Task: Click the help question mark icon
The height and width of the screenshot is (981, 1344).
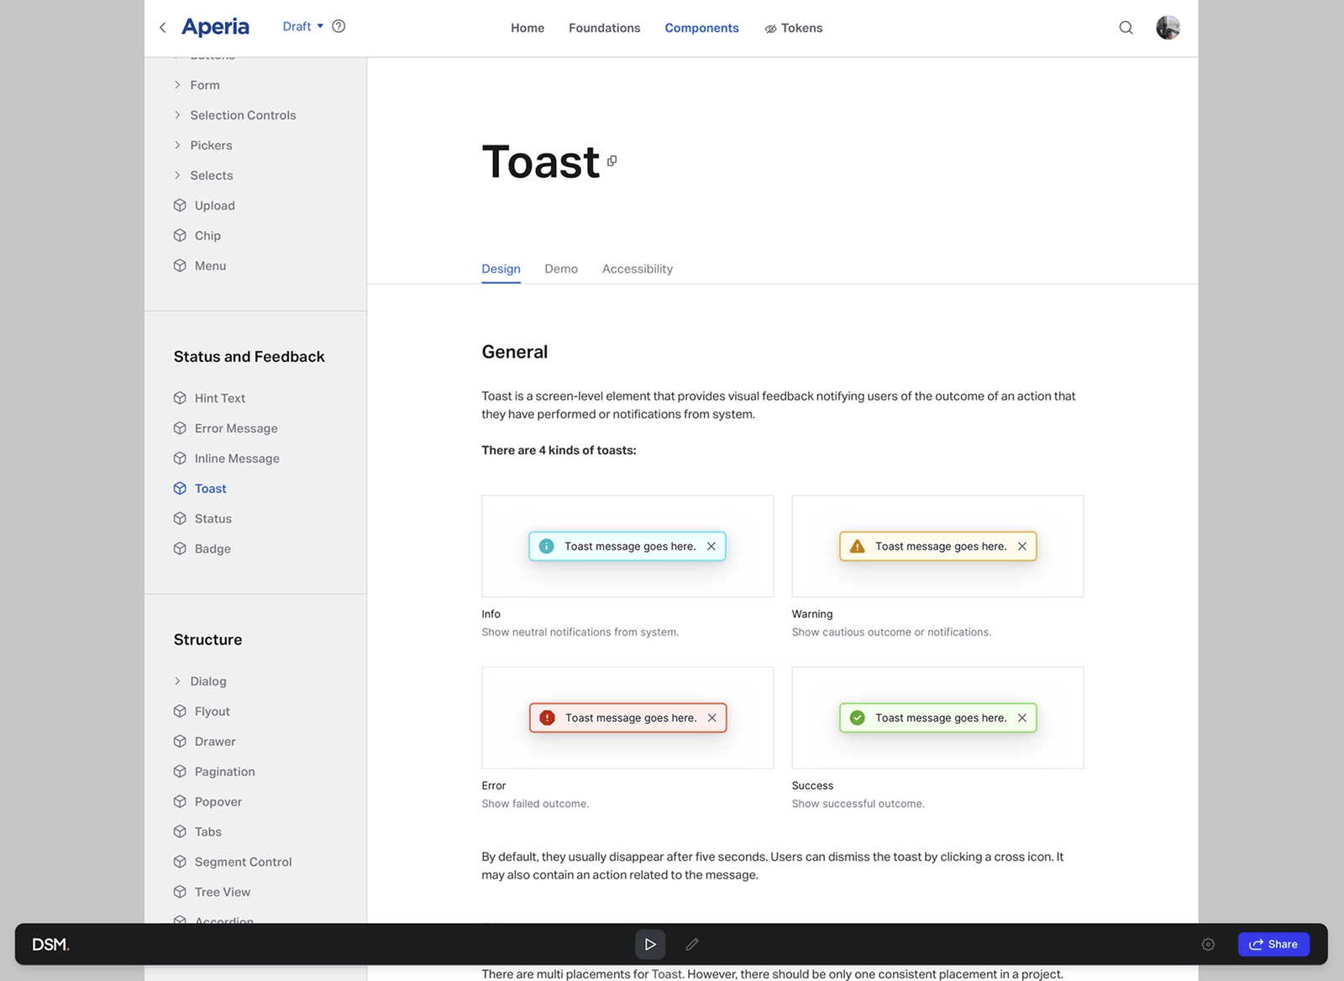Action: (x=339, y=26)
